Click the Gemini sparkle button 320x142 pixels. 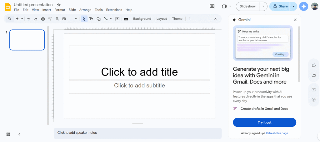[x=303, y=6]
